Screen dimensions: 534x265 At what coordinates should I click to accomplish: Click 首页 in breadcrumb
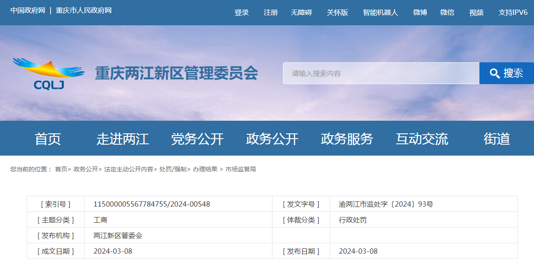point(61,169)
